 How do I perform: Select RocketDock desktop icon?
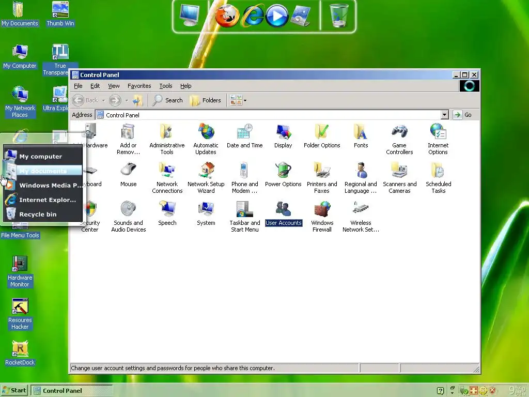tap(20, 354)
